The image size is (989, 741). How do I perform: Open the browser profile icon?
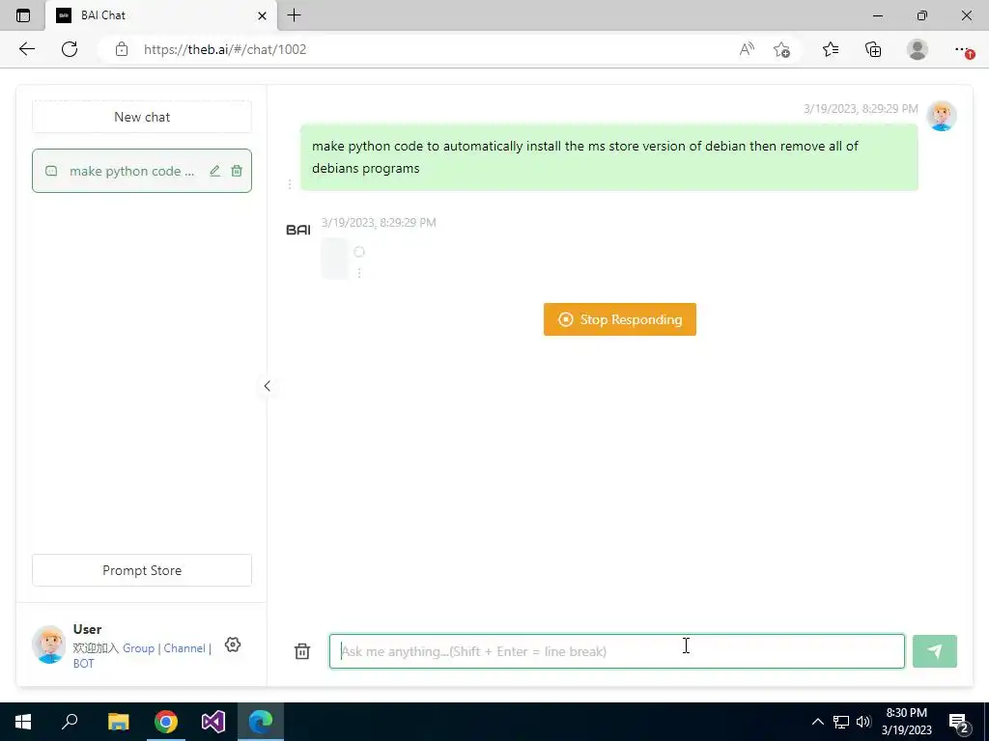tap(918, 49)
